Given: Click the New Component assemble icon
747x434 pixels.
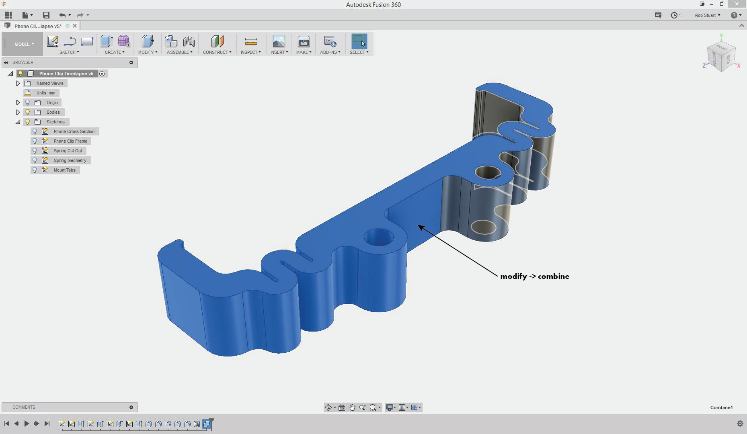Looking at the screenshot, I should click(x=171, y=41).
